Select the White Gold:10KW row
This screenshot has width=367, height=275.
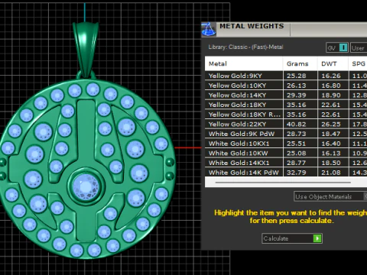coord(286,153)
